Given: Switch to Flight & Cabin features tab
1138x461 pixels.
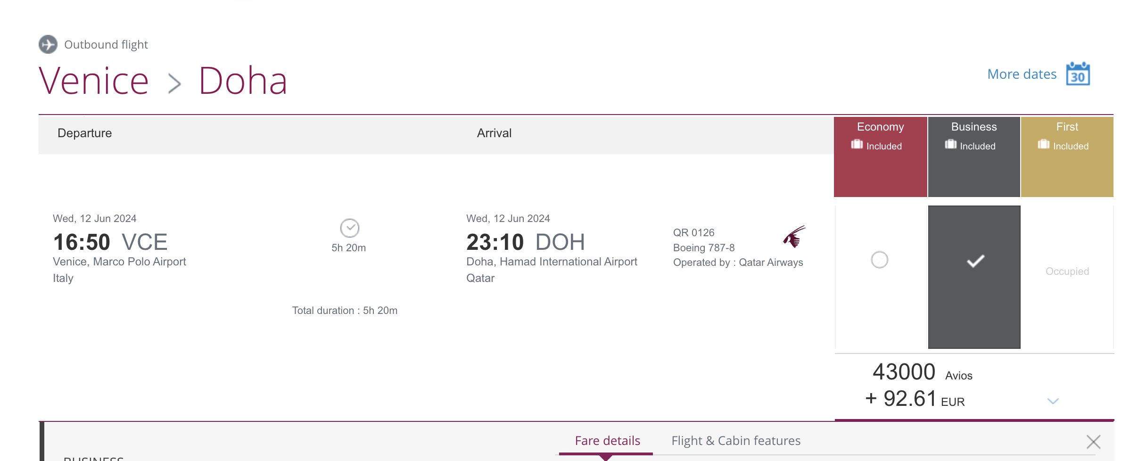Looking at the screenshot, I should pyautogui.click(x=736, y=441).
